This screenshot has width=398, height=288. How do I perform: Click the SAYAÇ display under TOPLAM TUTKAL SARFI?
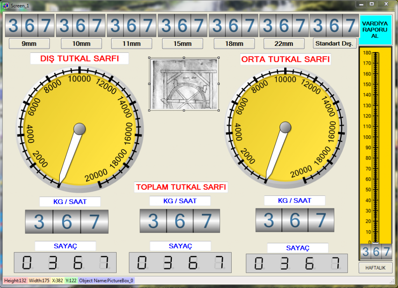coord(180,263)
